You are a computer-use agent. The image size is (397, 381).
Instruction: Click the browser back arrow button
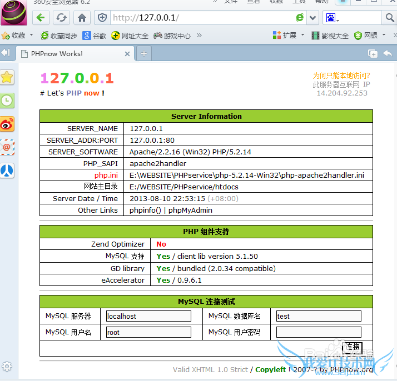click(40, 18)
